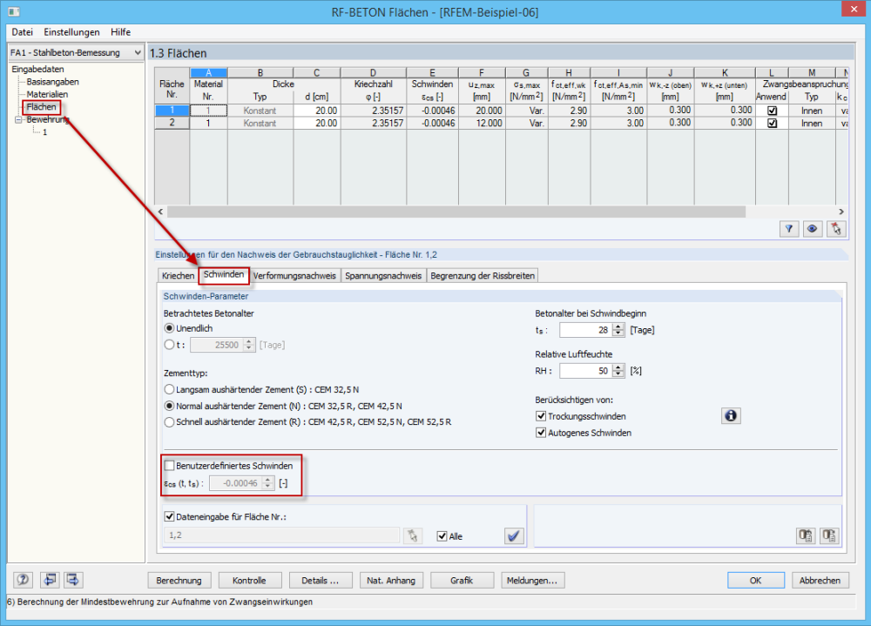Open the Details... dialog
The width and height of the screenshot is (871, 626).
(x=320, y=581)
